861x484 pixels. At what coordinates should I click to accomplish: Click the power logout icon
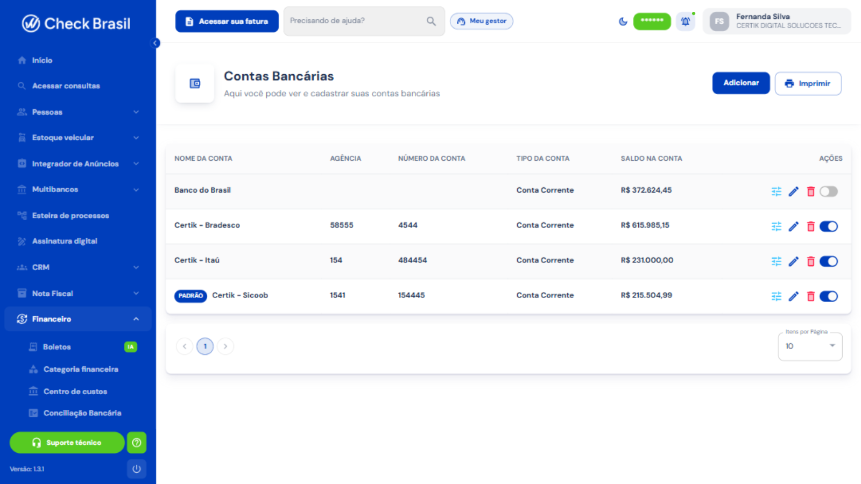(x=137, y=469)
